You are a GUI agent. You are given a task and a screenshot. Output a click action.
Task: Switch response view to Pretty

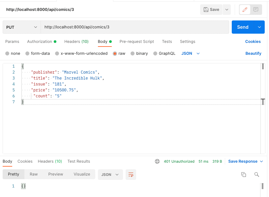(x=14, y=174)
